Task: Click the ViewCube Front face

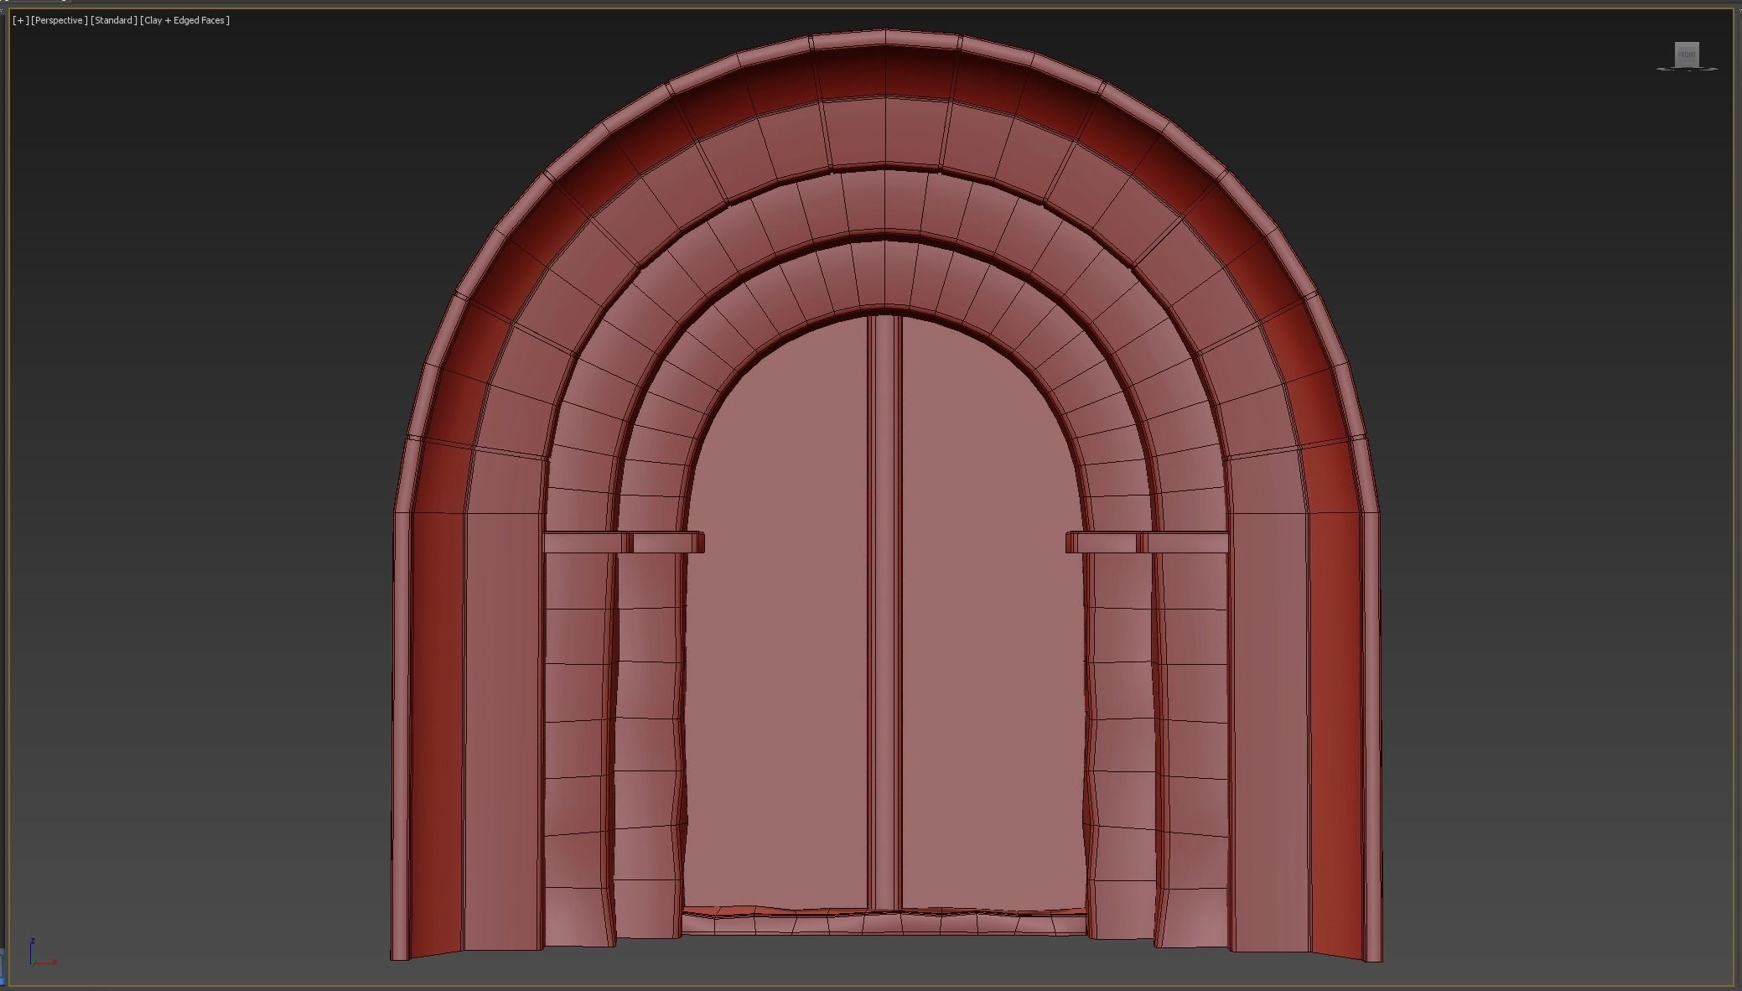Action: [x=1687, y=54]
